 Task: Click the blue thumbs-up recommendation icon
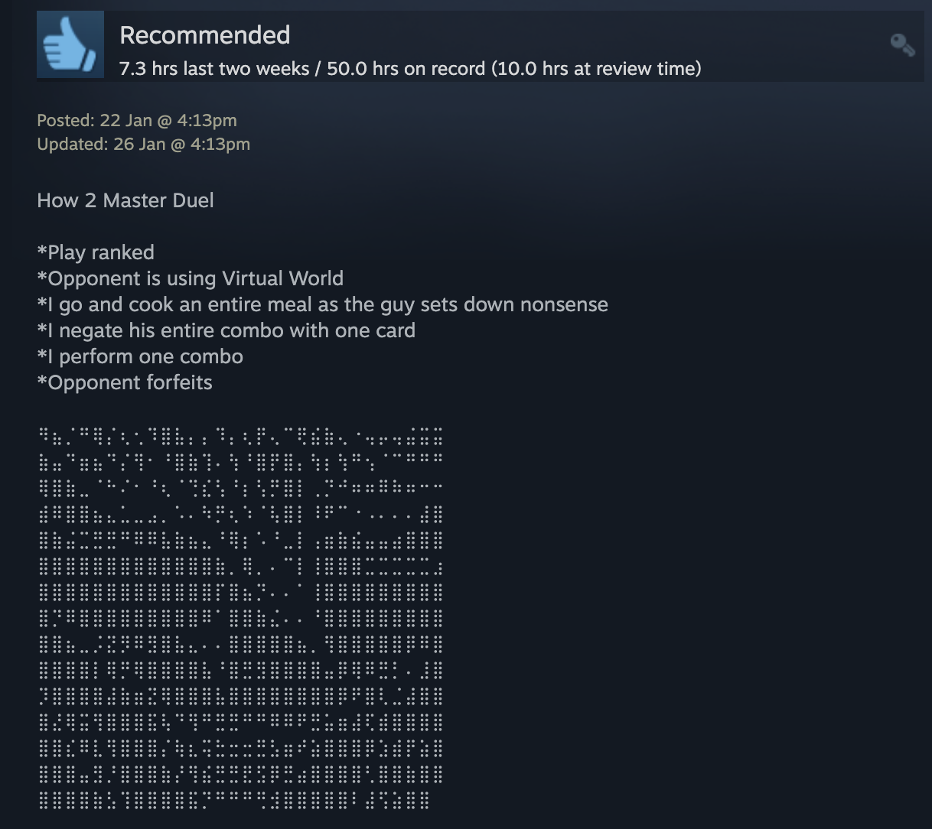70,44
